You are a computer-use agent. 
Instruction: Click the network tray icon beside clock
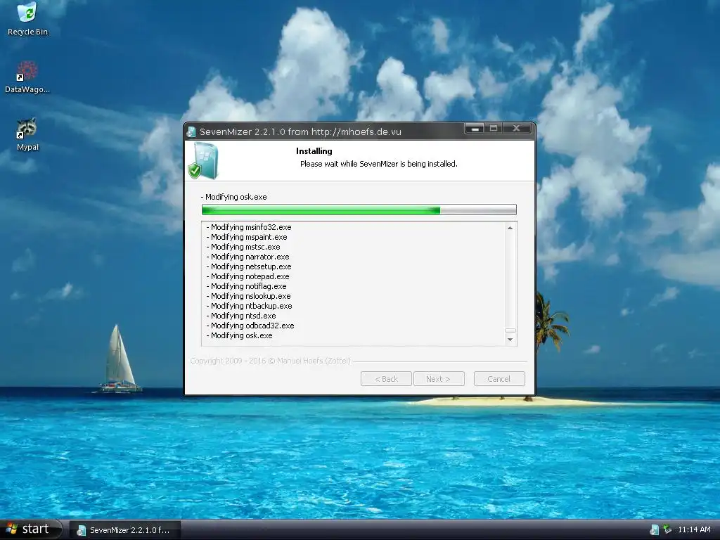click(667, 530)
